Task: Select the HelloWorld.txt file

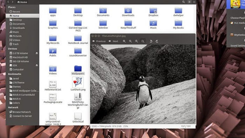Action: coord(53,86)
